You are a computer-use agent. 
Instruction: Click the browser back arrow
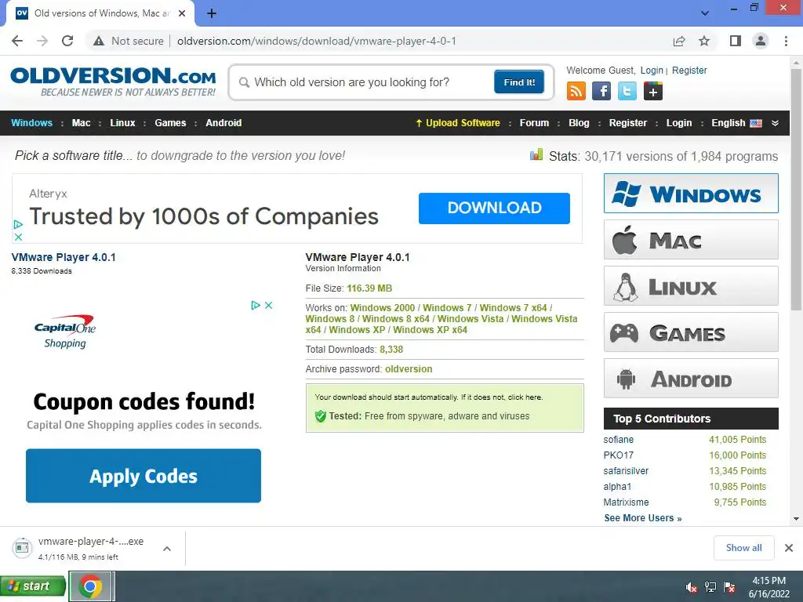(x=17, y=41)
